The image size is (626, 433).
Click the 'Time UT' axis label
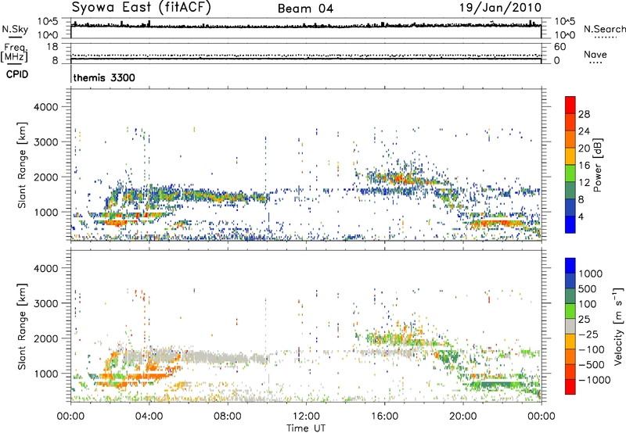pyautogui.click(x=306, y=428)
